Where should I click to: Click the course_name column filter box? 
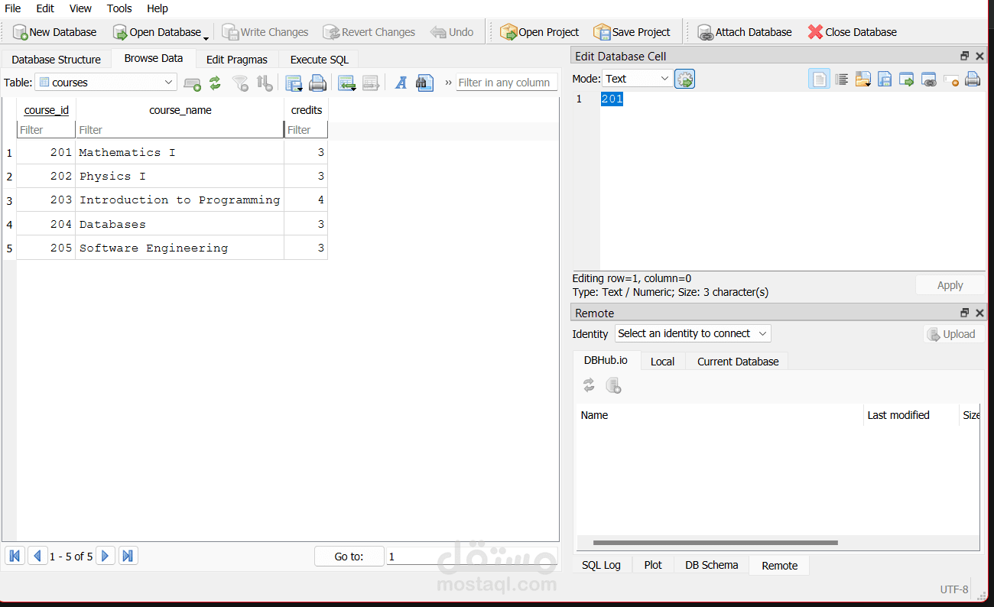(x=180, y=129)
